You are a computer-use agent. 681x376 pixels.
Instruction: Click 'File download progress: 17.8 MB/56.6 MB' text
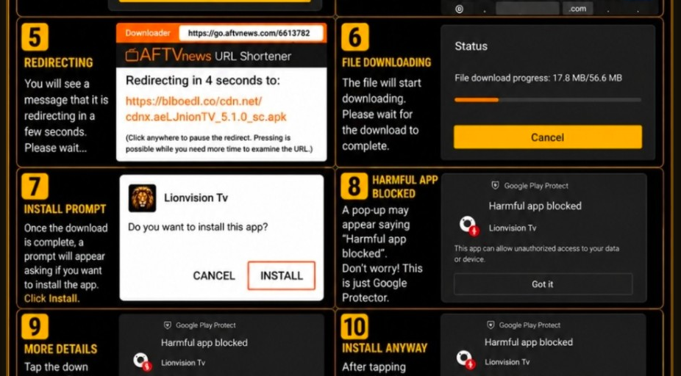(538, 78)
